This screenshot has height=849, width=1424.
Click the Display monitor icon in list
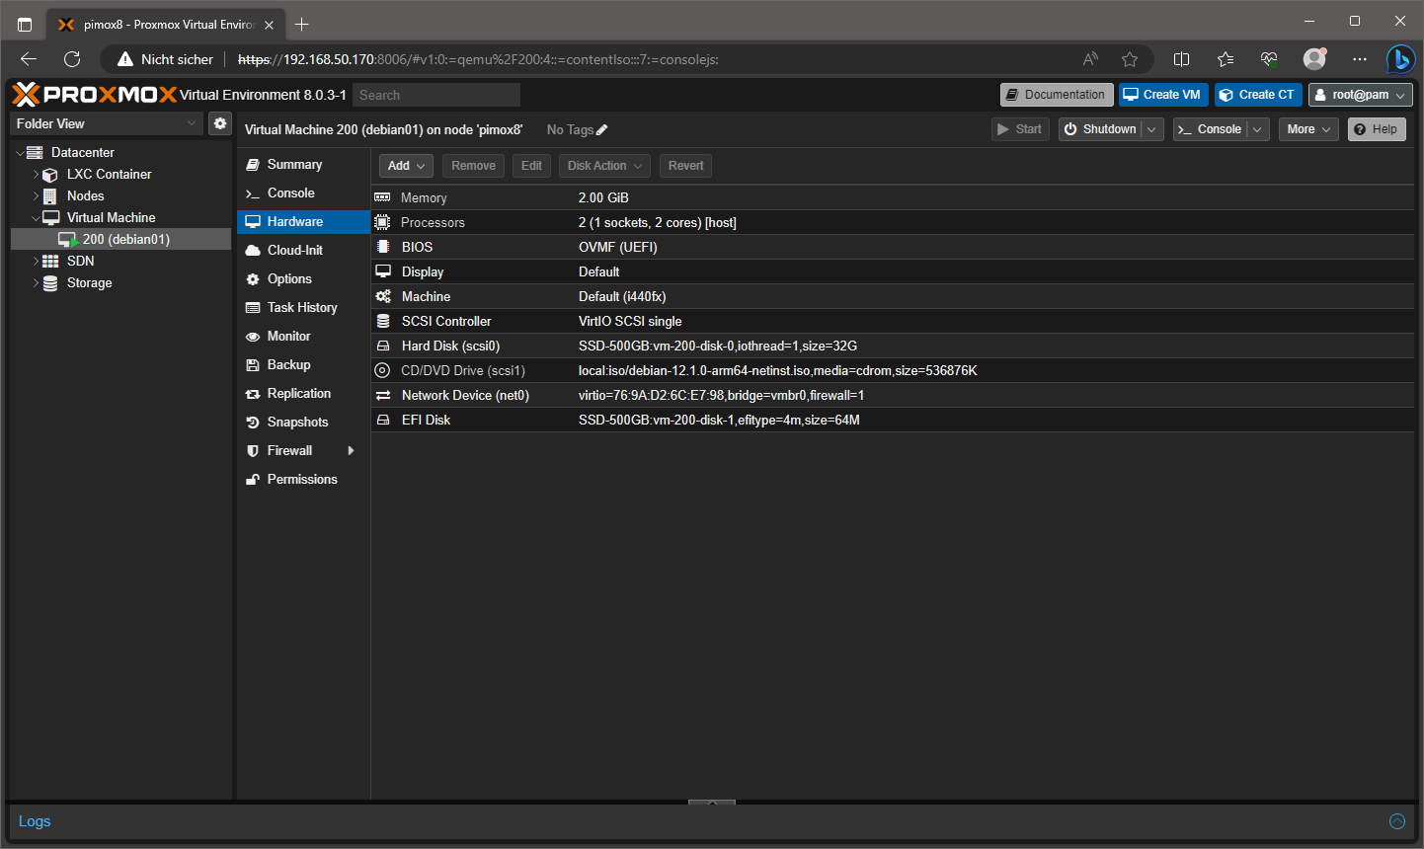(383, 271)
